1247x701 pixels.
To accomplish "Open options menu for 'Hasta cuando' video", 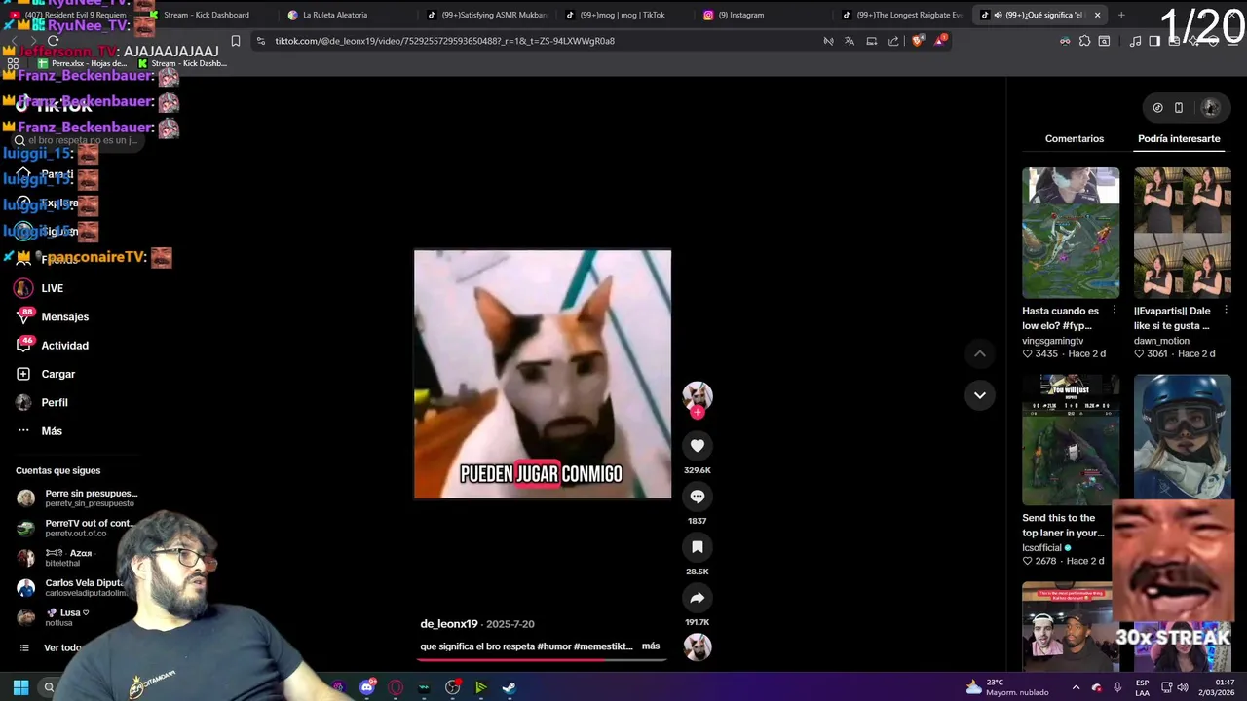I will click(x=1115, y=311).
